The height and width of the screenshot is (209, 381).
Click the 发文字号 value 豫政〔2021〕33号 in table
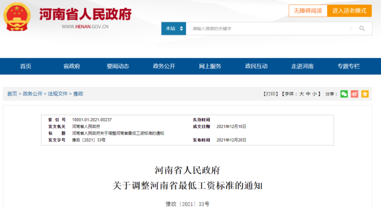(89, 140)
